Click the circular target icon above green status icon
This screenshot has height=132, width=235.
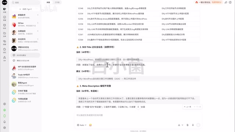click(x=4, y=104)
